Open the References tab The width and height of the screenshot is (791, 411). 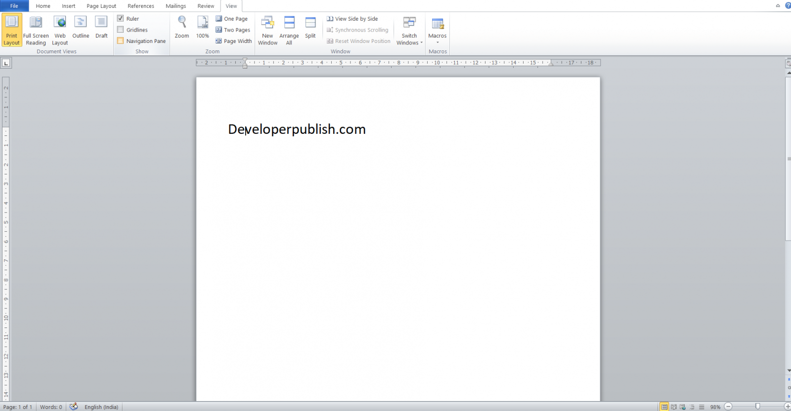pyautogui.click(x=141, y=6)
